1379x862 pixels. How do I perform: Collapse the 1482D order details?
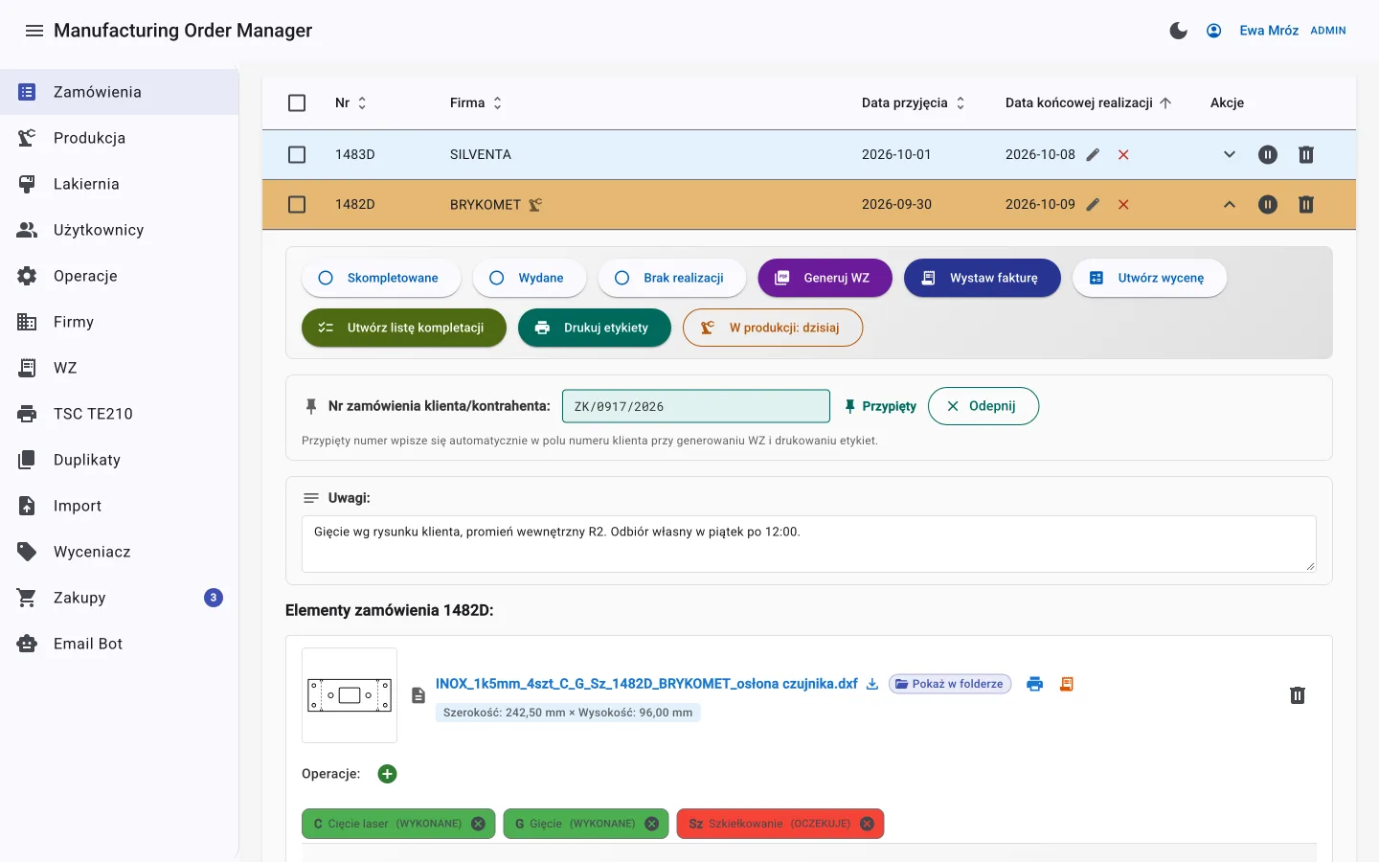click(x=1230, y=204)
